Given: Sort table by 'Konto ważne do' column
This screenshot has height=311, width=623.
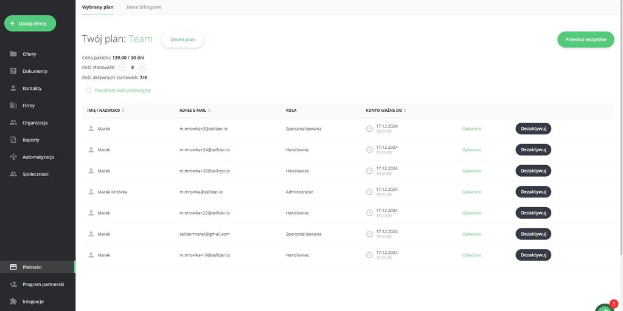Looking at the screenshot, I should point(386,111).
